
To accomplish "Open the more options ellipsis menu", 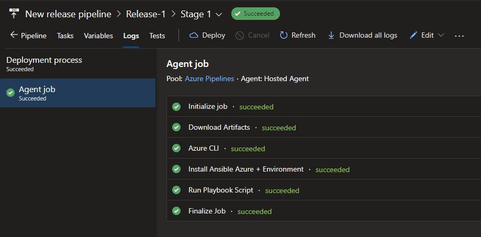I will (x=459, y=36).
